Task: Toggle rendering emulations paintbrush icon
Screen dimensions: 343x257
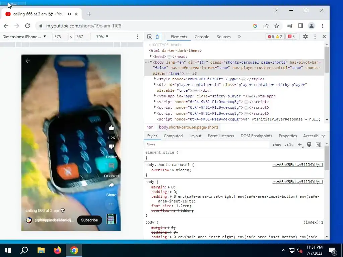Action: click(309, 145)
